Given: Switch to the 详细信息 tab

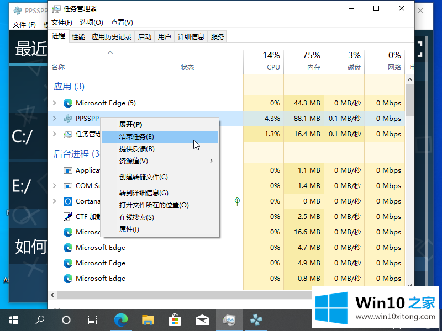Looking at the screenshot, I should pos(191,37).
